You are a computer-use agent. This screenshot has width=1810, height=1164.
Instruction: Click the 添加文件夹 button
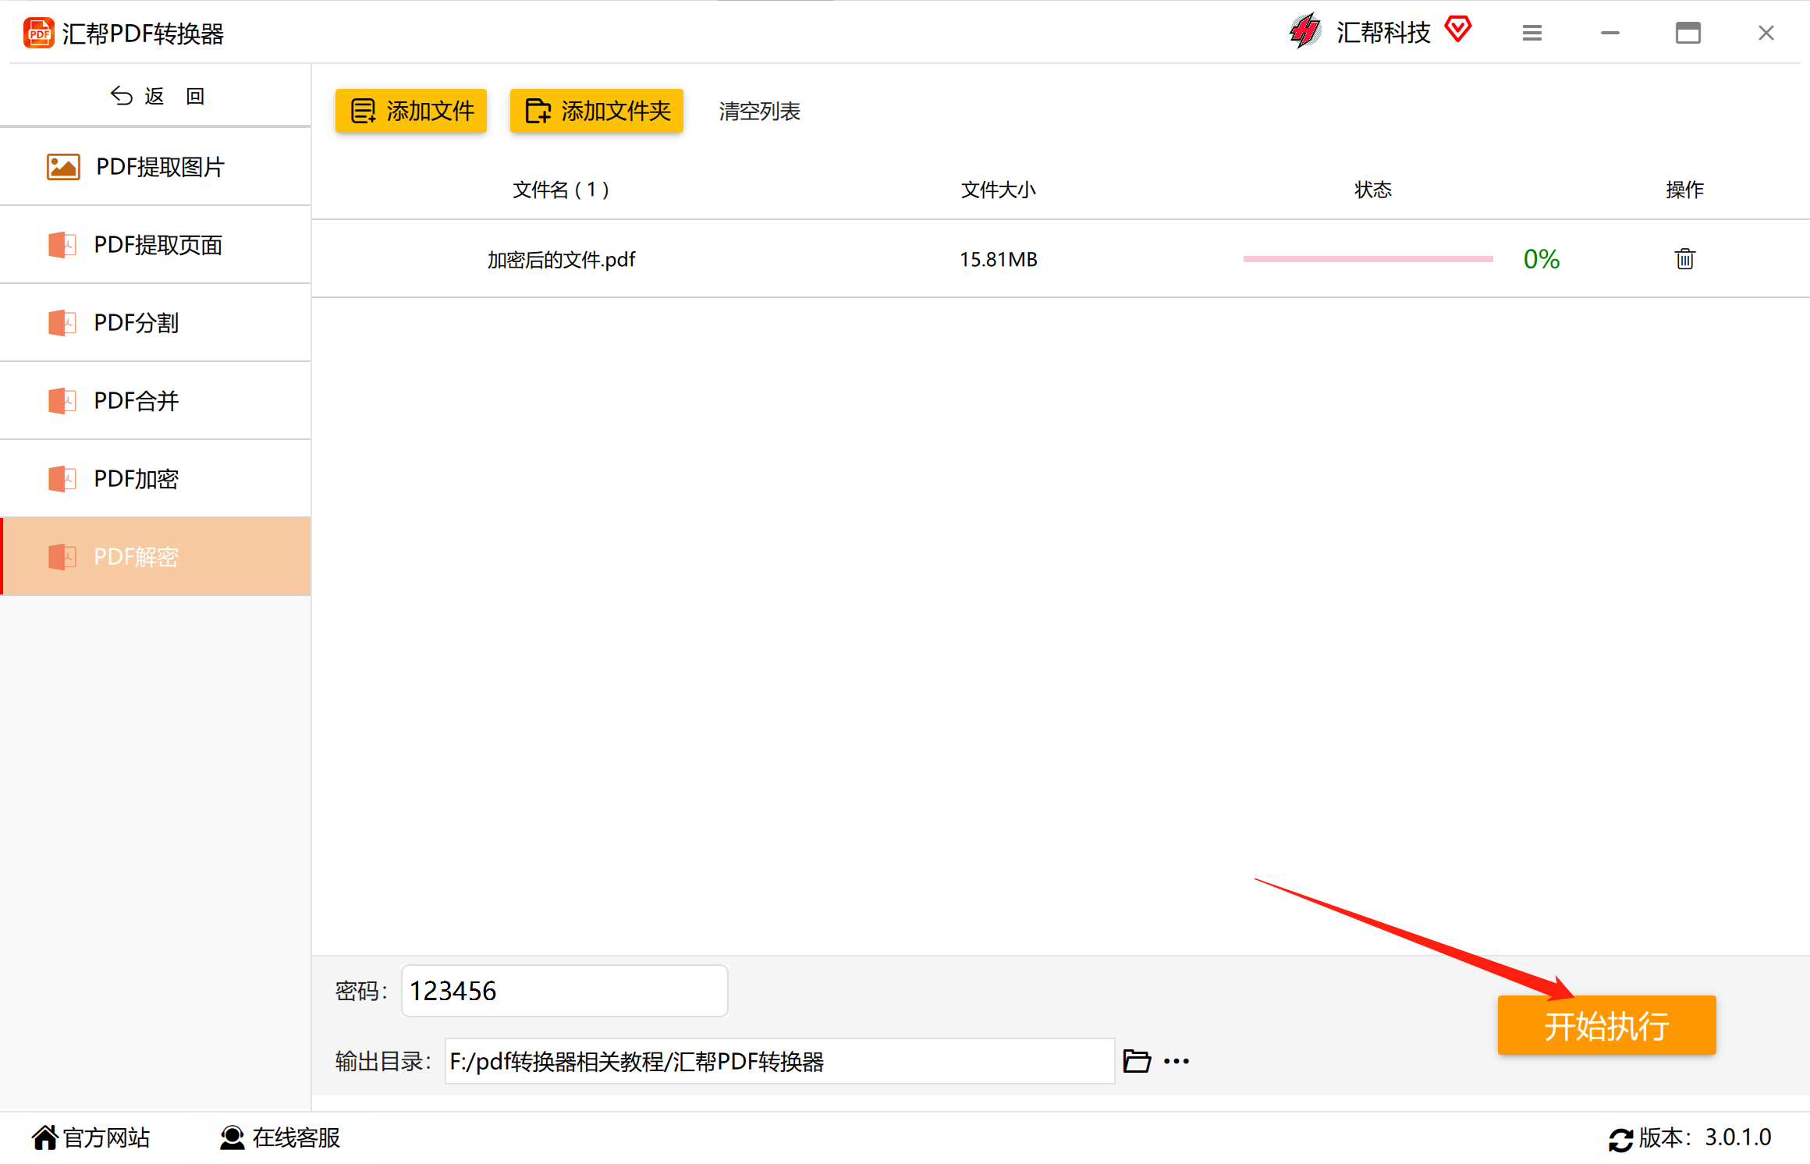(597, 111)
